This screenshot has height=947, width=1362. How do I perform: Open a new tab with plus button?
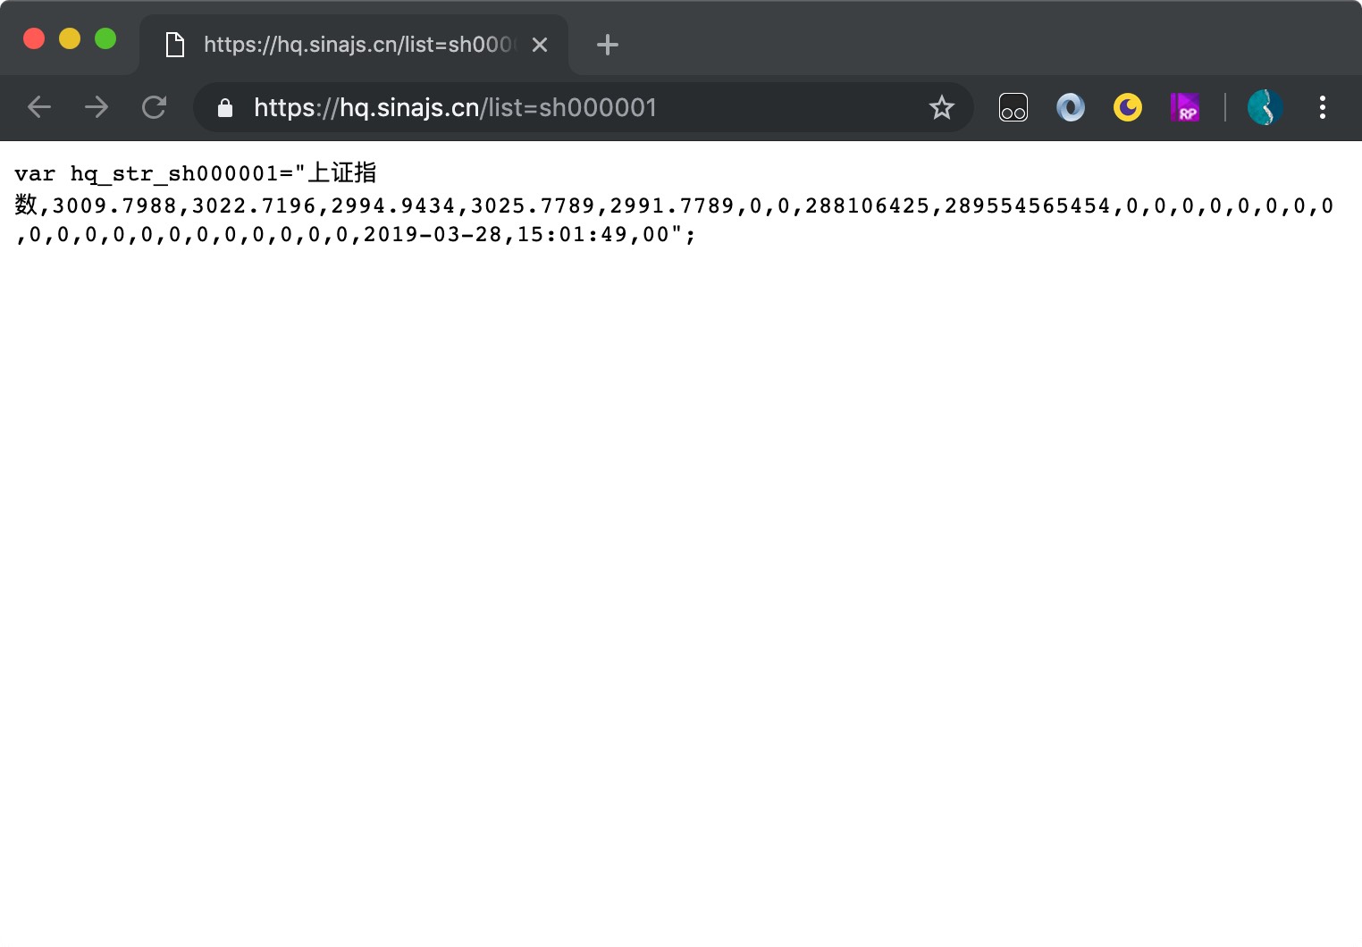pos(608,45)
